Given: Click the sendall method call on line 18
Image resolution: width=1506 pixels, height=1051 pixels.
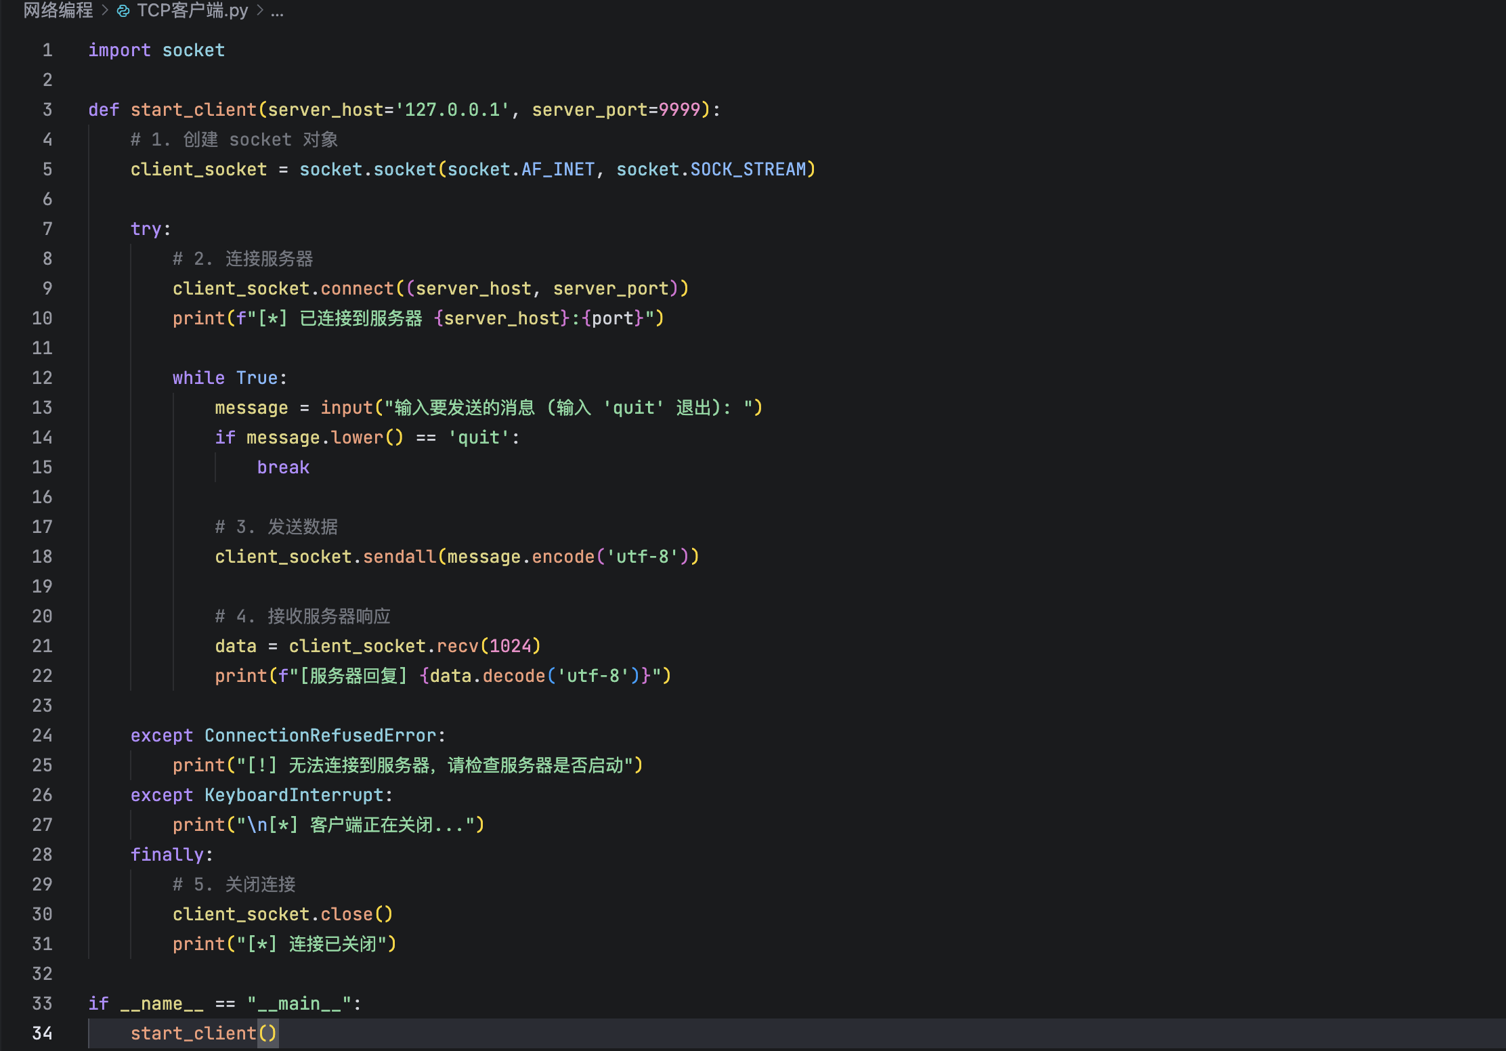Looking at the screenshot, I should (400, 557).
